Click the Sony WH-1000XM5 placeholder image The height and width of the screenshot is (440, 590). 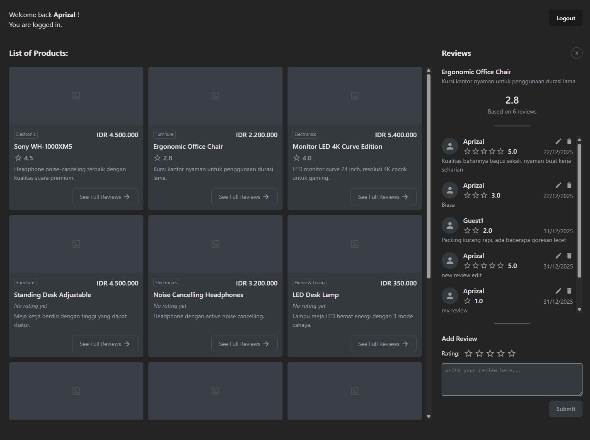76,96
